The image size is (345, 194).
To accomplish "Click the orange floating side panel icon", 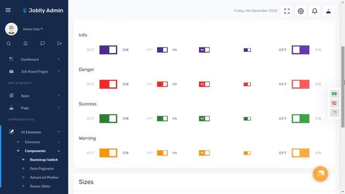I will click(334, 113).
